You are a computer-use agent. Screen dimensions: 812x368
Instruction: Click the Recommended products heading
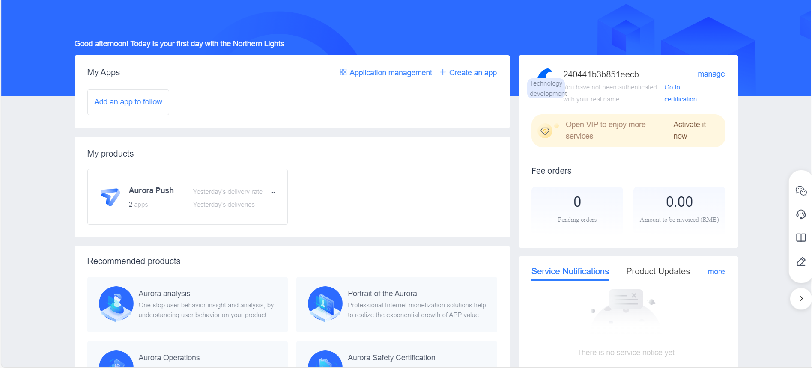[x=134, y=261]
